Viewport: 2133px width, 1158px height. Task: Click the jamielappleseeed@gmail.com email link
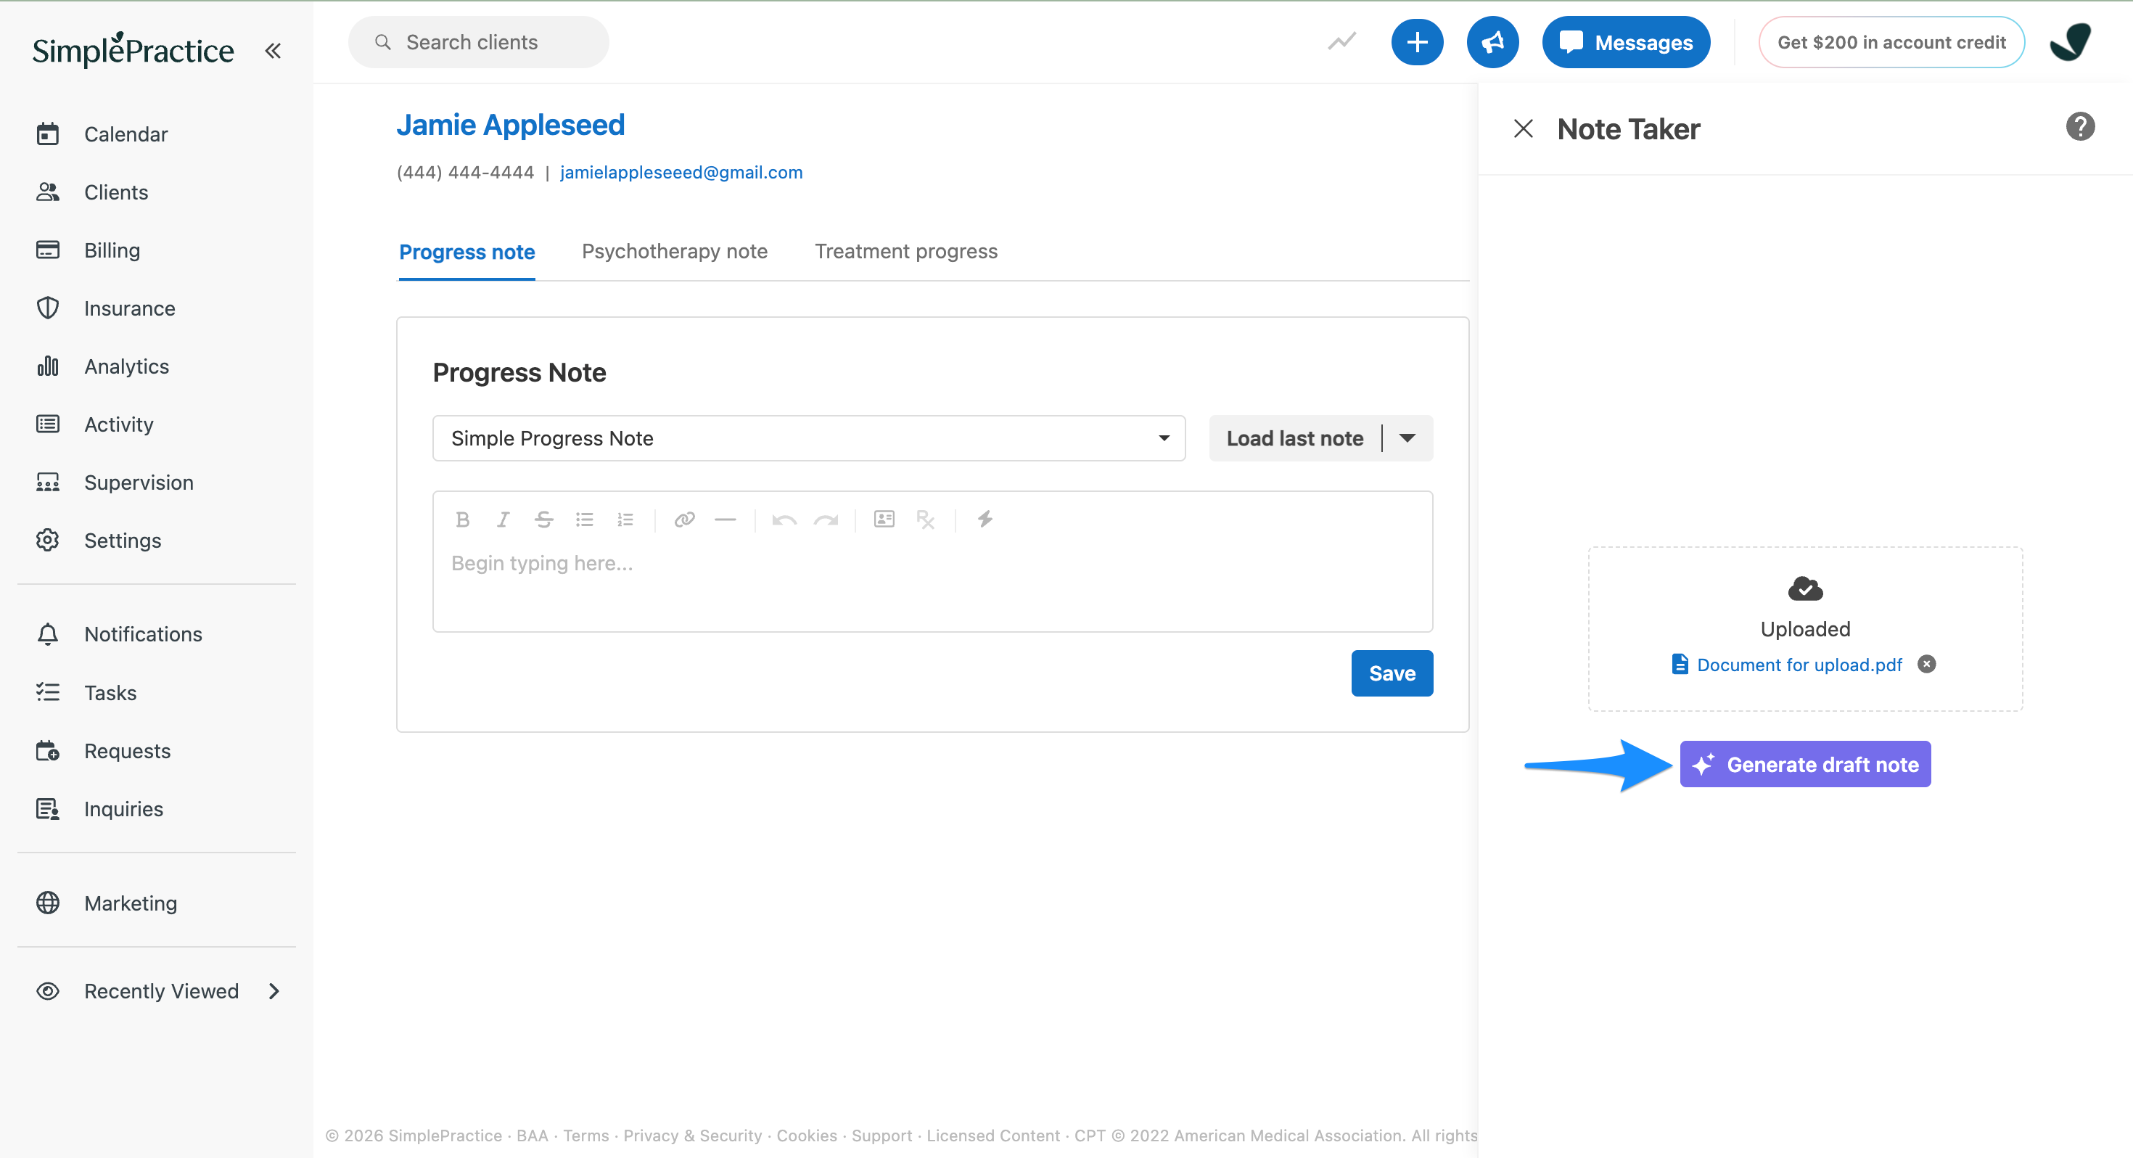pyautogui.click(x=681, y=172)
